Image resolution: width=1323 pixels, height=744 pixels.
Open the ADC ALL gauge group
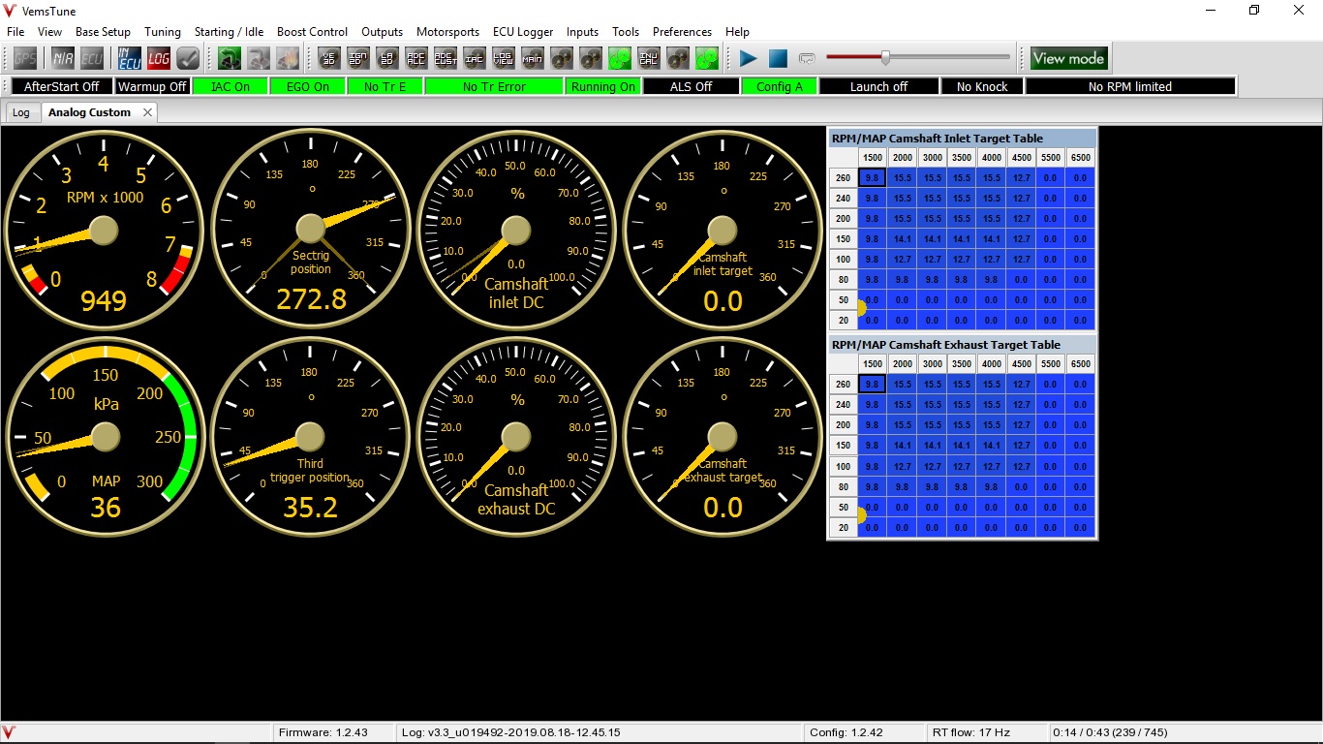[x=416, y=58]
